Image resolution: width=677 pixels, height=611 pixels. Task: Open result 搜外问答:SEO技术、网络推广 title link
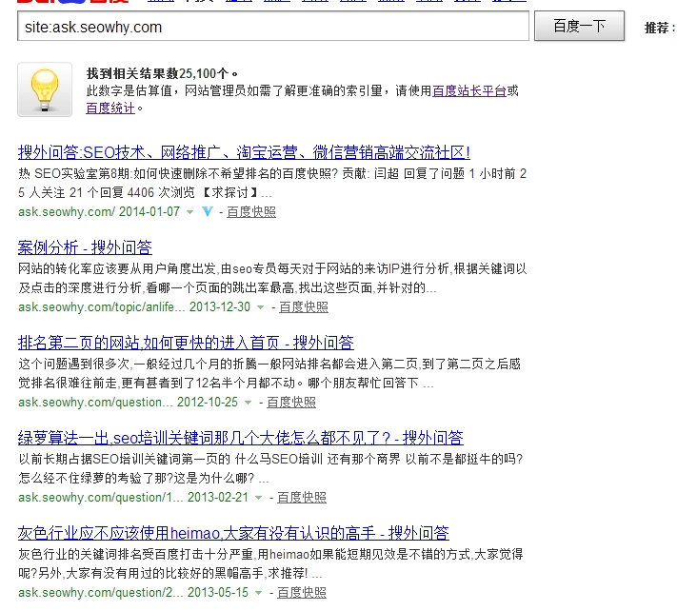coord(244,152)
